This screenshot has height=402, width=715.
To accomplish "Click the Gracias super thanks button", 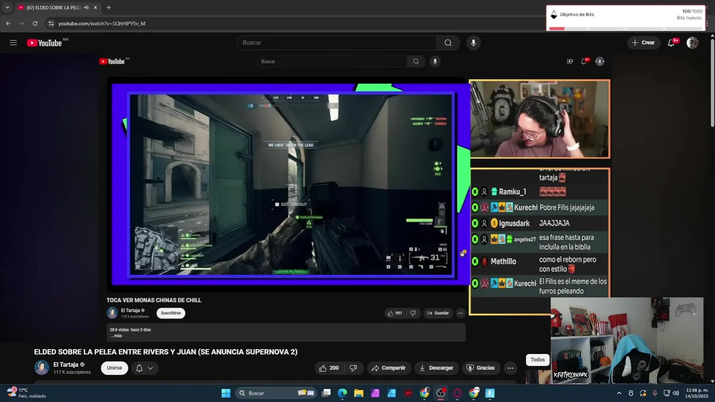I will [480, 368].
